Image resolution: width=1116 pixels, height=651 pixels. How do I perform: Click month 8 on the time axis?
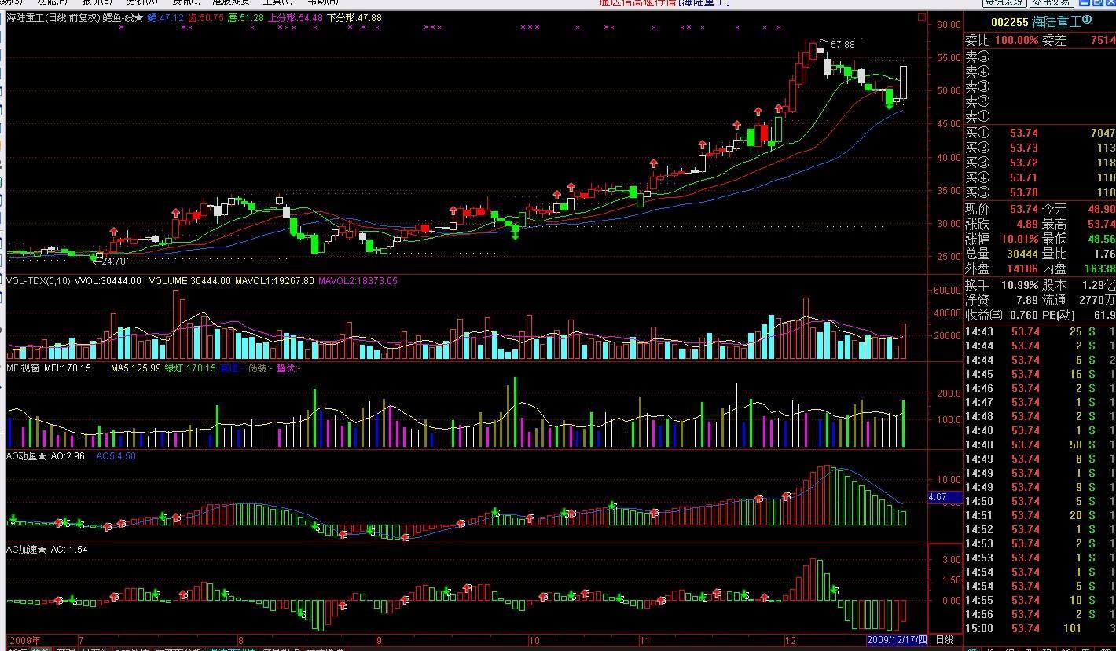pyautogui.click(x=240, y=640)
